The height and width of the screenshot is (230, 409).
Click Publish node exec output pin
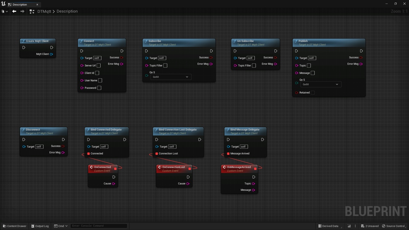click(x=361, y=51)
